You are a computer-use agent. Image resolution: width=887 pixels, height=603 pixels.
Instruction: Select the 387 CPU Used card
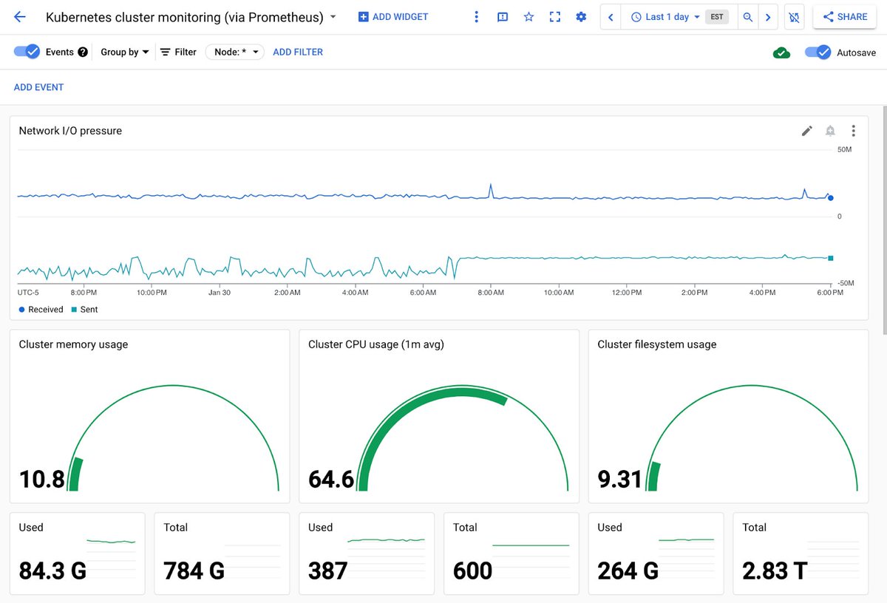(367, 553)
